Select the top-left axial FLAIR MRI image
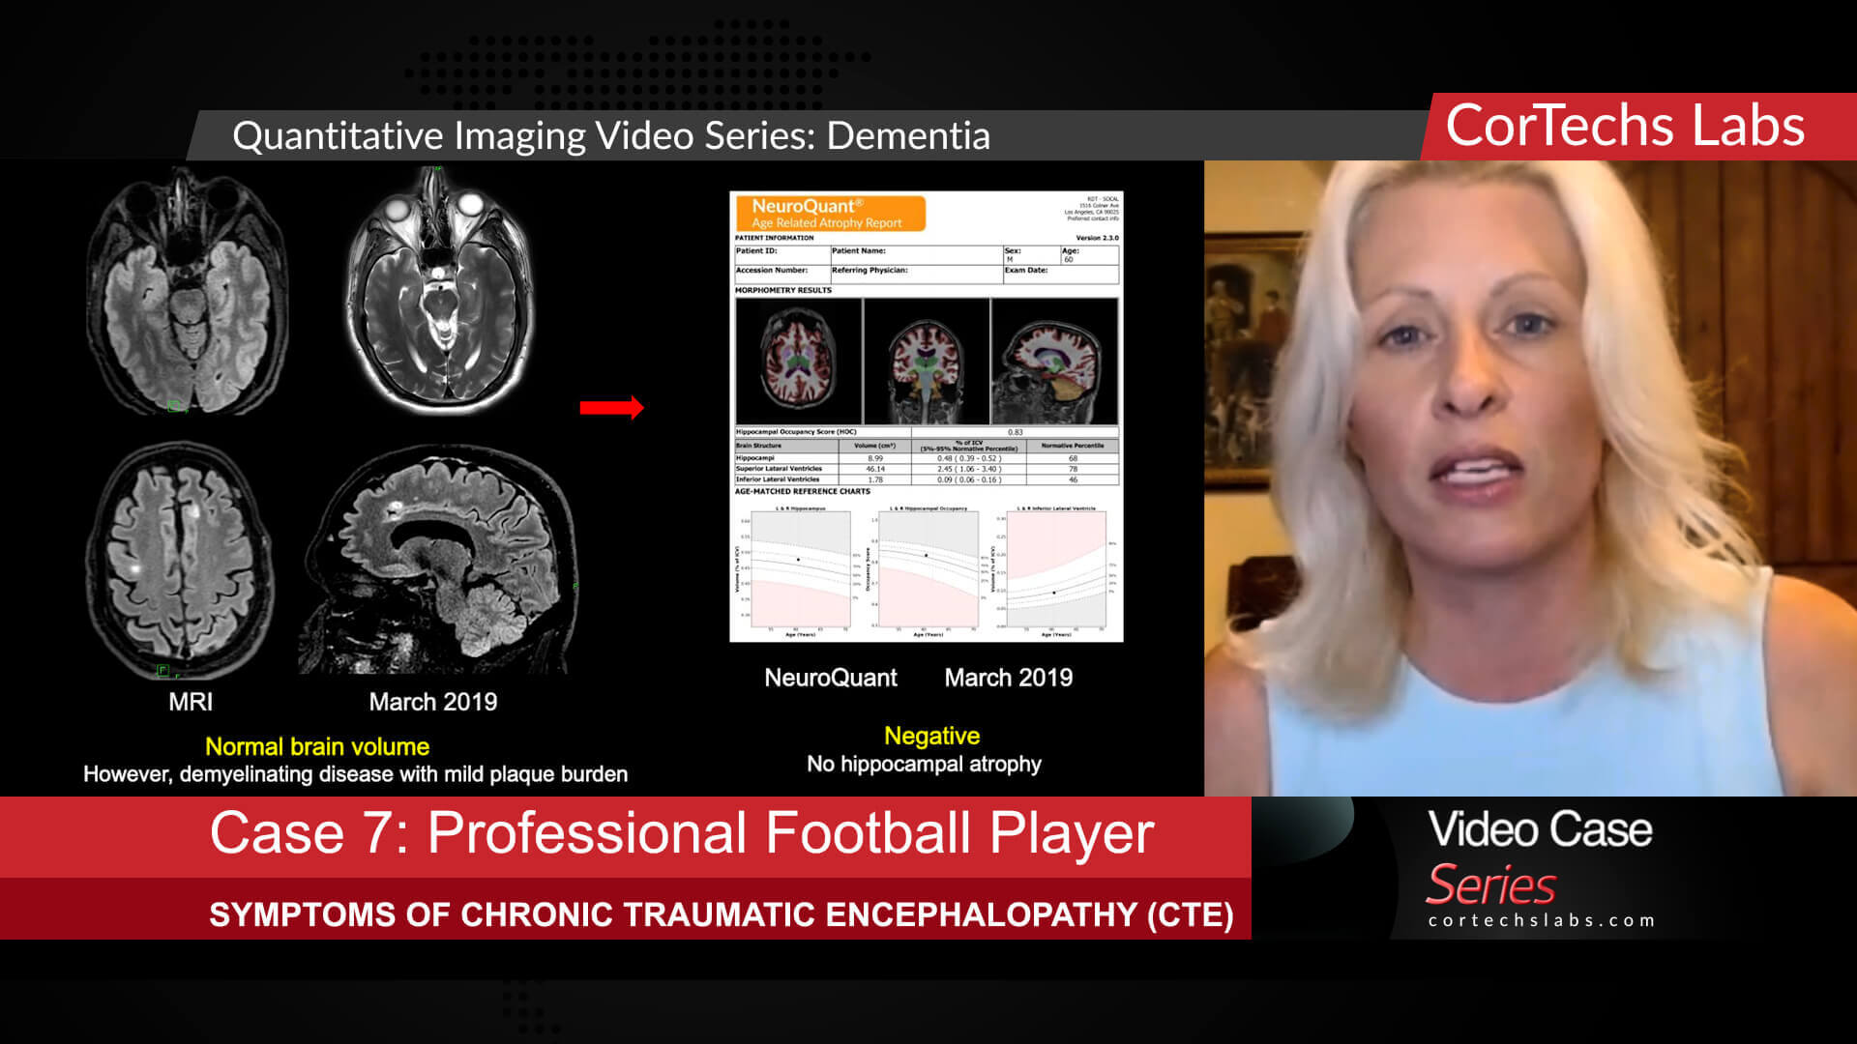Screen dimensions: 1857x1044 tap(187, 291)
